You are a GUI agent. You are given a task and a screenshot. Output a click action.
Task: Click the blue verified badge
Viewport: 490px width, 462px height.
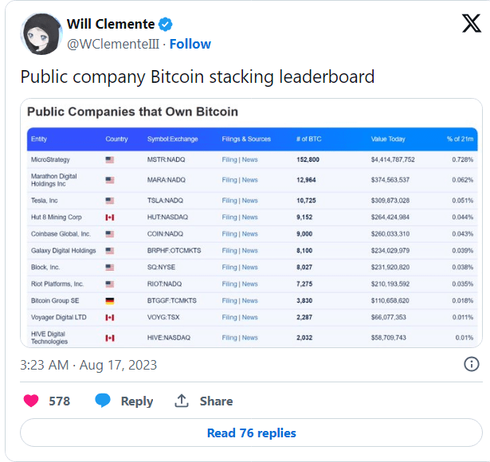(x=165, y=24)
